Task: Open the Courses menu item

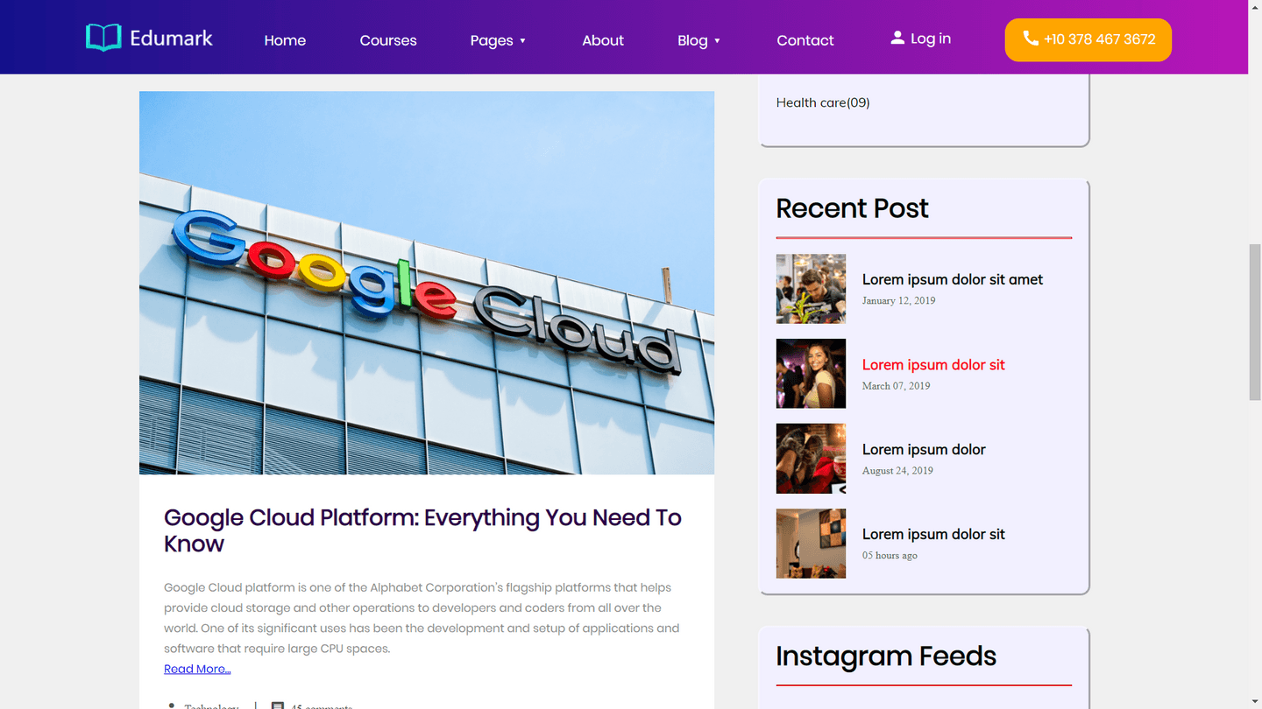Action: point(388,40)
